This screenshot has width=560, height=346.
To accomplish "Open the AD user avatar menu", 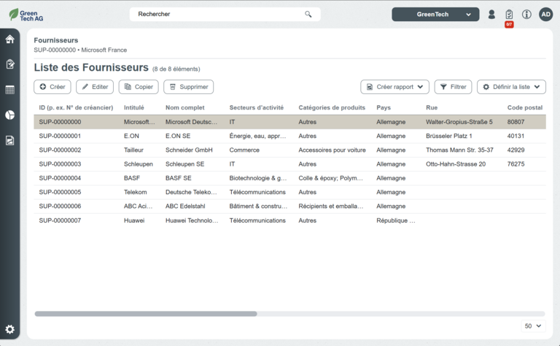I will click(545, 14).
